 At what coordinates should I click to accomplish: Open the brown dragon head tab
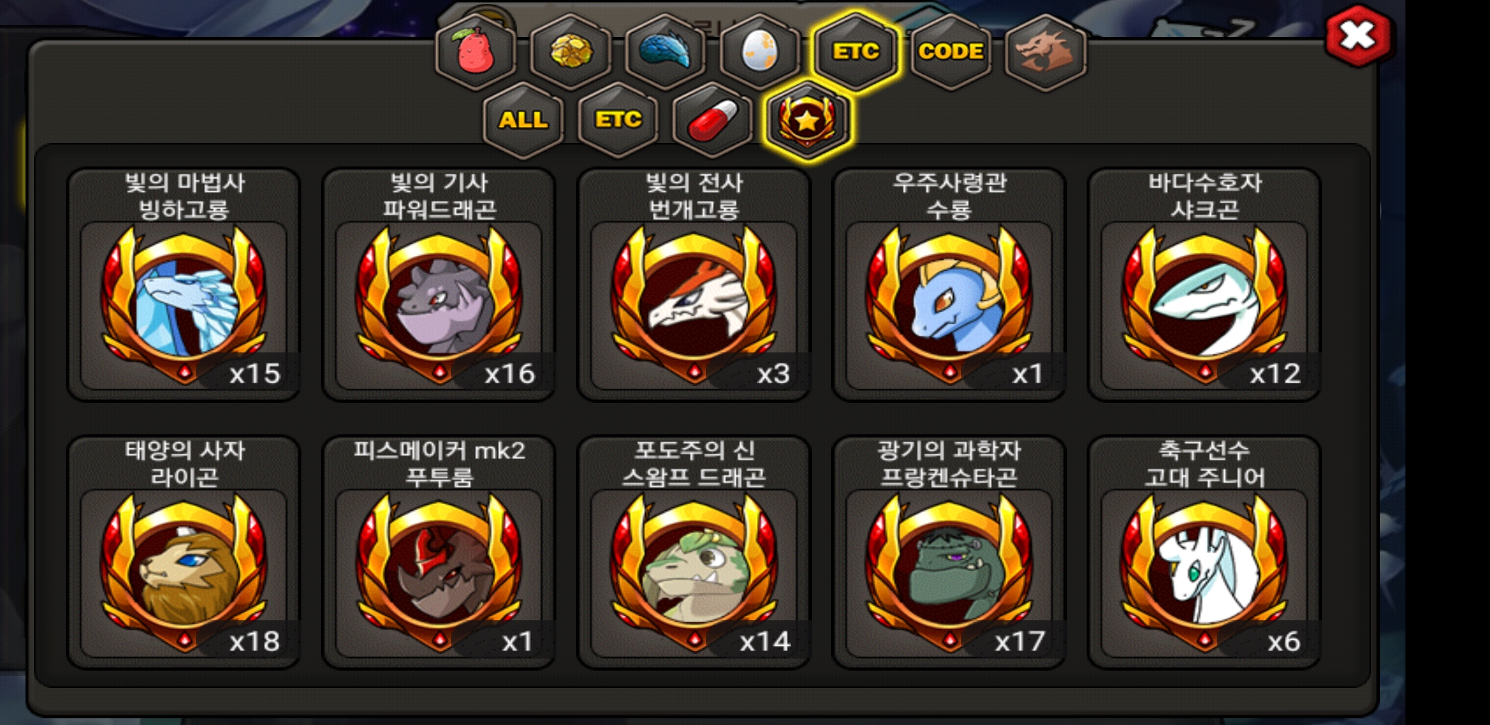pos(1046,52)
